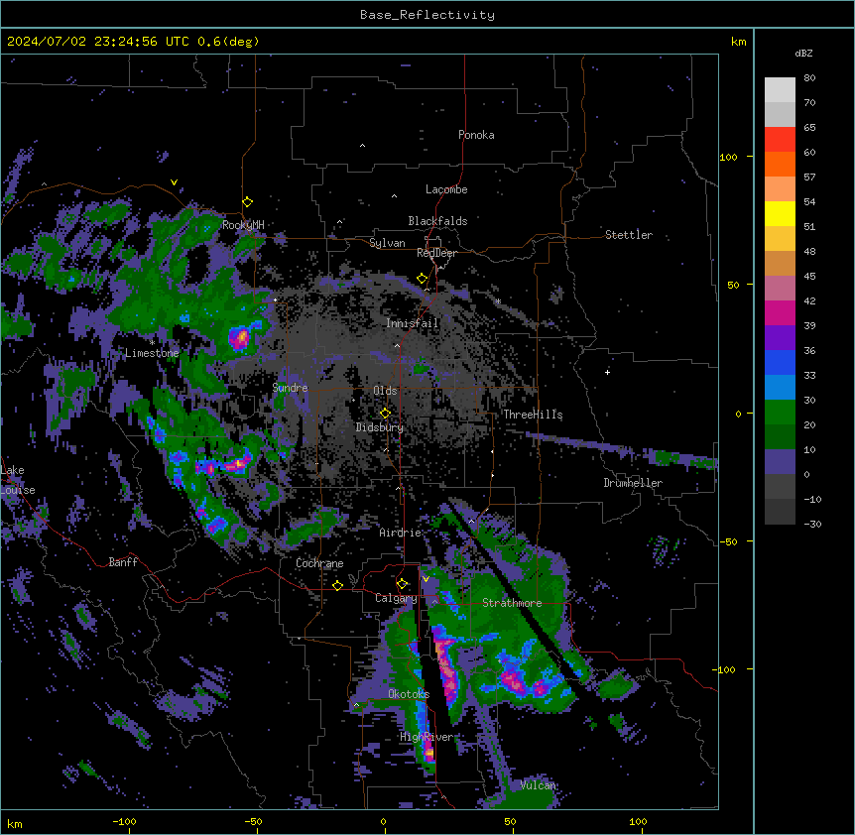Viewport: 855px width, 835px height.
Task: Click the 45 value on the dBZ scale
Action: click(x=809, y=277)
